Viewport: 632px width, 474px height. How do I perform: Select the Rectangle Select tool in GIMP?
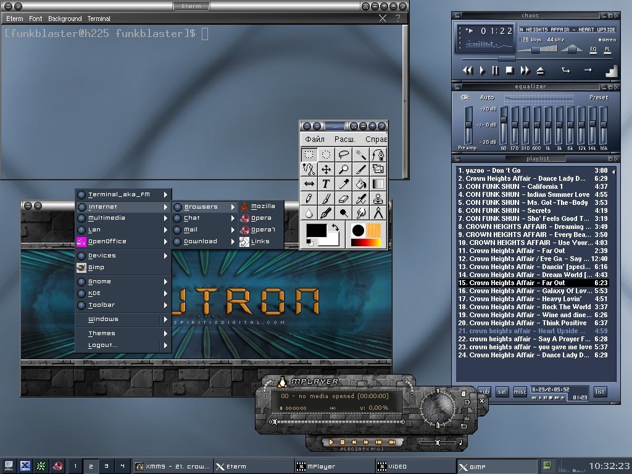(x=309, y=155)
